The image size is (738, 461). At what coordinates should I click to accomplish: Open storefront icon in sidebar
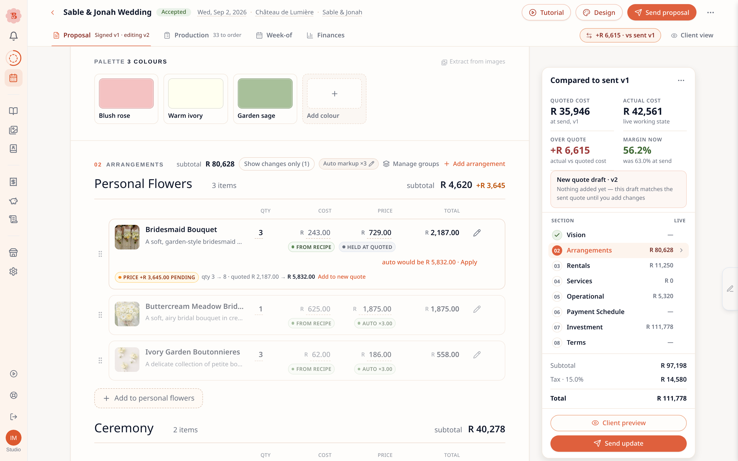click(x=13, y=253)
